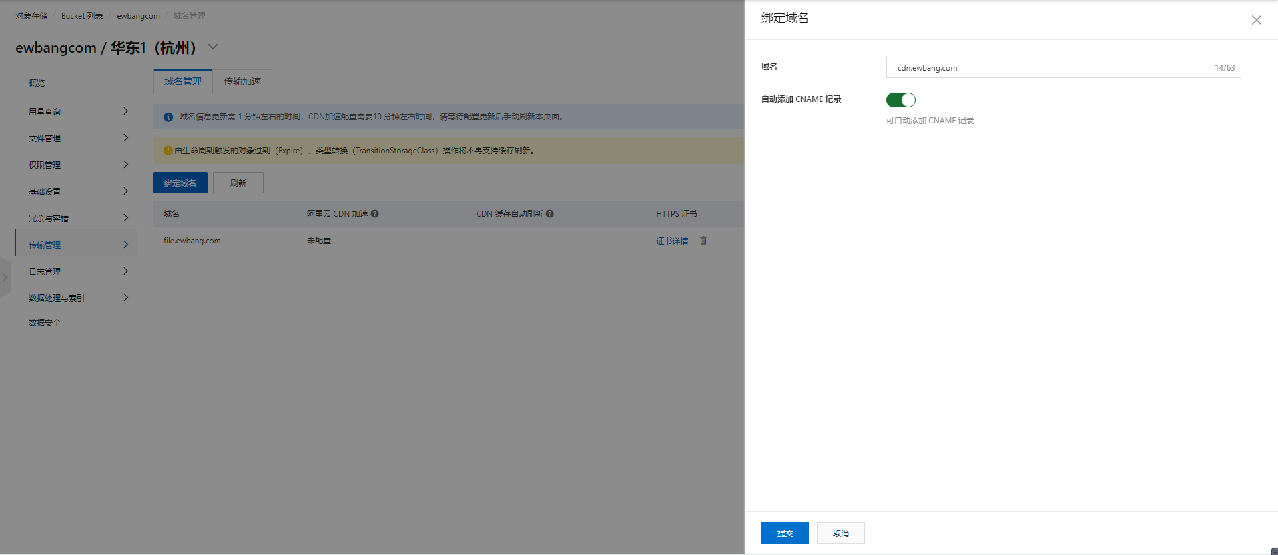Go to ewbangcom breadcrumb
Screen dimensions: 1278x555
[x=138, y=16]
